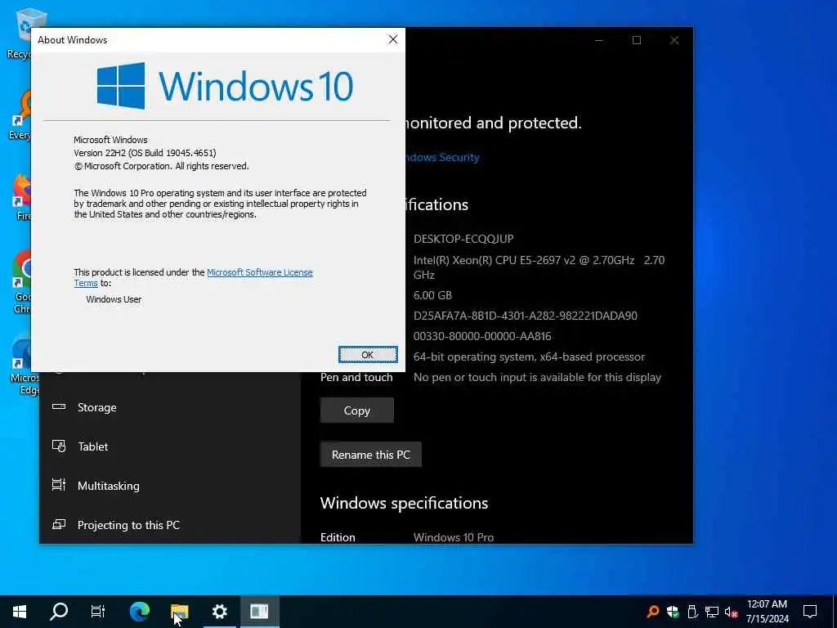Click OK in About Windows dialog
The height and width of the screenshot is (628, 837).
pos(368,355)
